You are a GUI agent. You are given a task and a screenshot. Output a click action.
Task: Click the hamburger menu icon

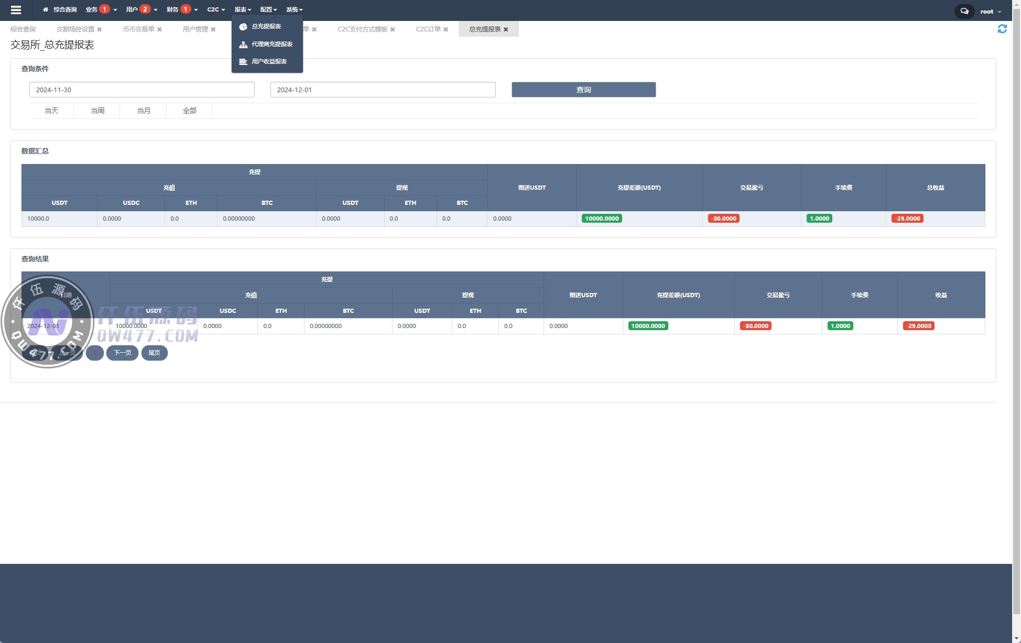pos(16,10)
